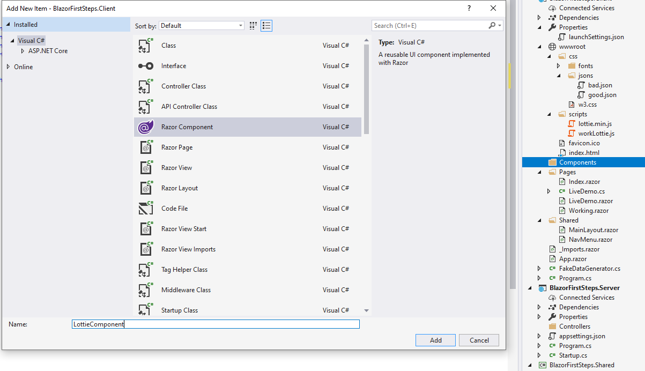The height and width of the screenshot is (371, 645).
Task: Select _Imports.razor in Solution Explorer
Action: point(579,249)
